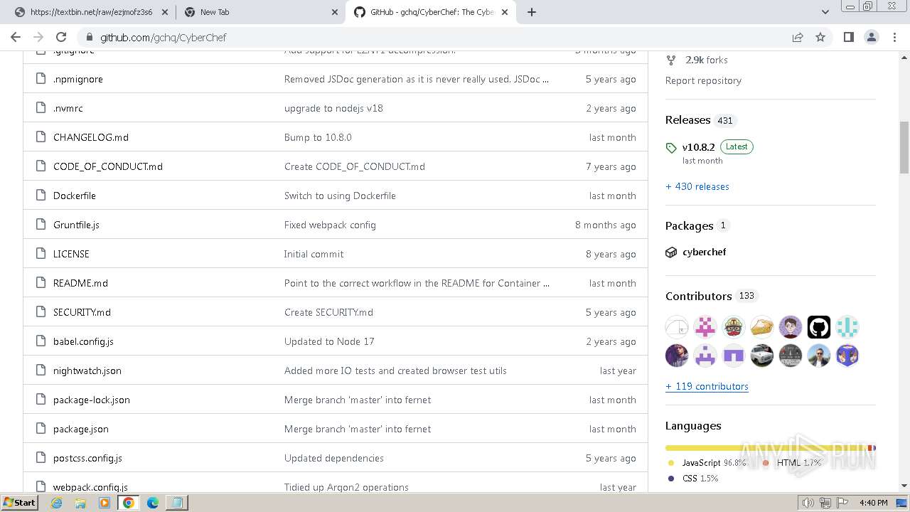Open Microsoft Edge from taskbar
This screenshot has width=910, height=512.
click(x=153, y=503)
